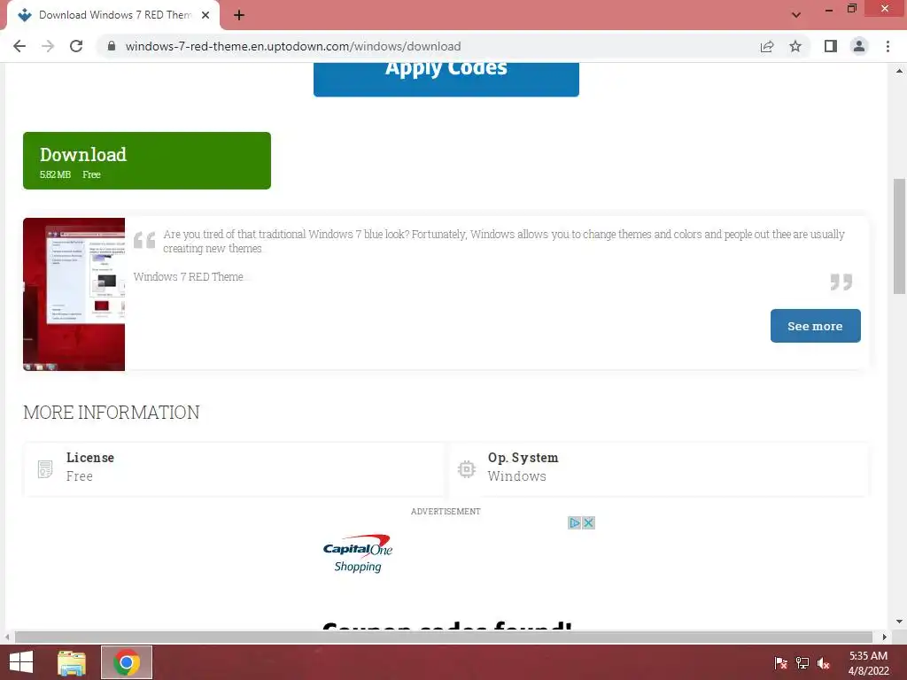The height and width of the screenshot is (680, 907).
Task: Click the Op. System chip icon
Action: (x=467, y=469)
